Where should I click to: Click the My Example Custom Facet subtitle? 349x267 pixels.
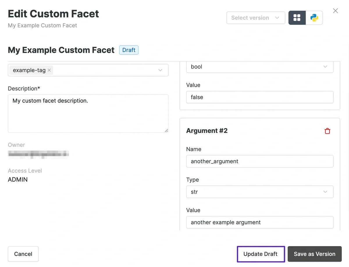tap(42, 26)
